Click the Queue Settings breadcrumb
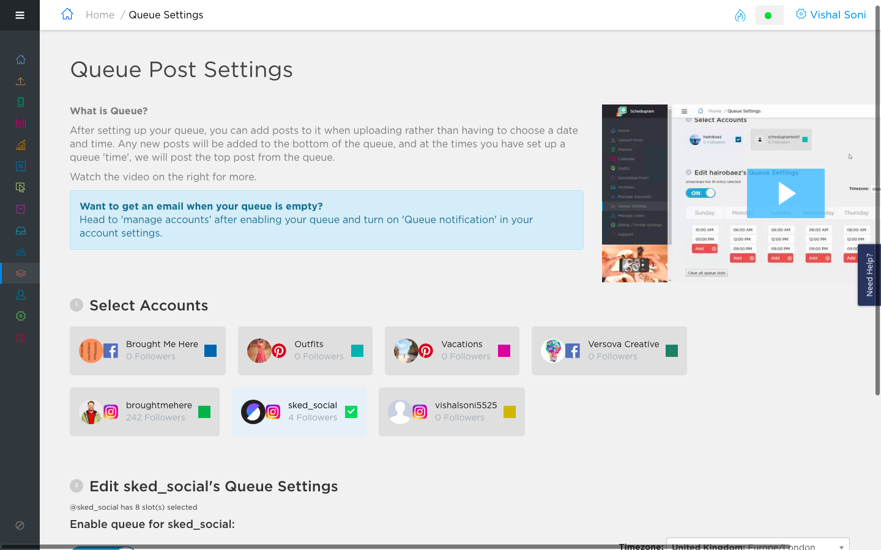Screen dimensions: 881x550 coord(166,15)
